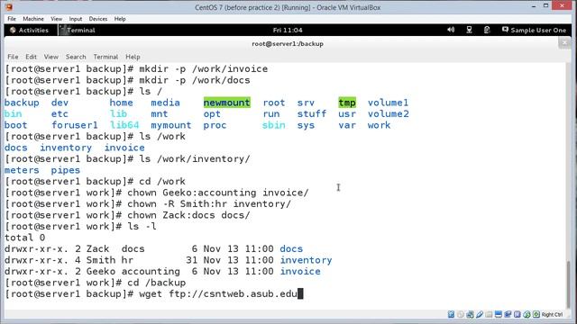The image size is (577, 324).
Task: Open VirtualBox File menu
Action: tap(12, 19)
